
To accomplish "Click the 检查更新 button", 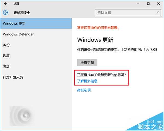I will point(87,62).
